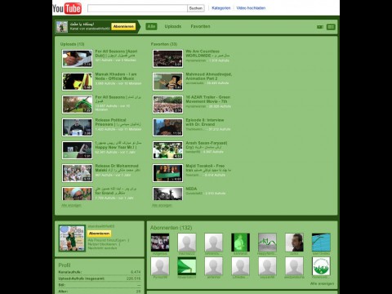Open the subscriber avatar with a blue chart
The height and width of the screenshot is (294, 392).
point(321,243)
